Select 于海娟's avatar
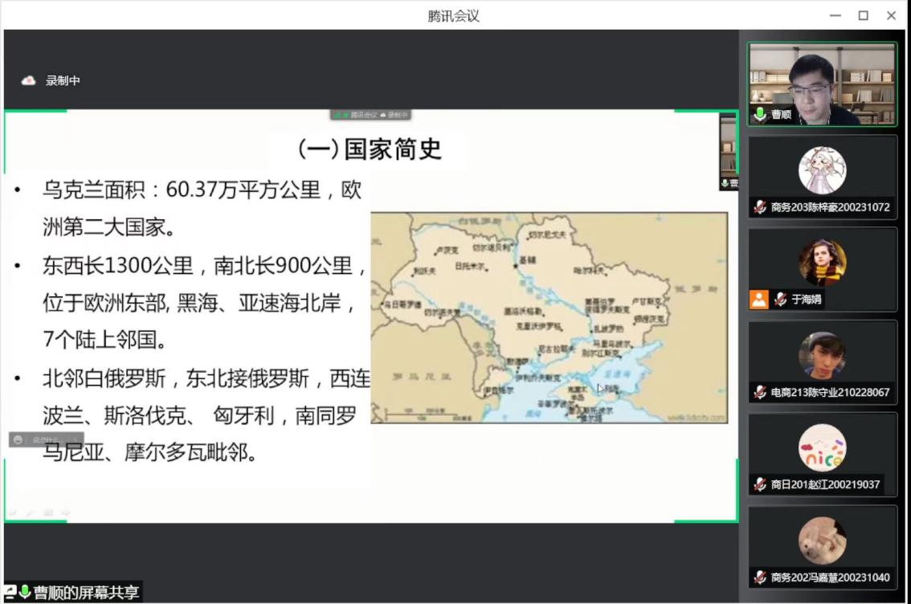The image size is (911, 604). (x=822, y=262)
